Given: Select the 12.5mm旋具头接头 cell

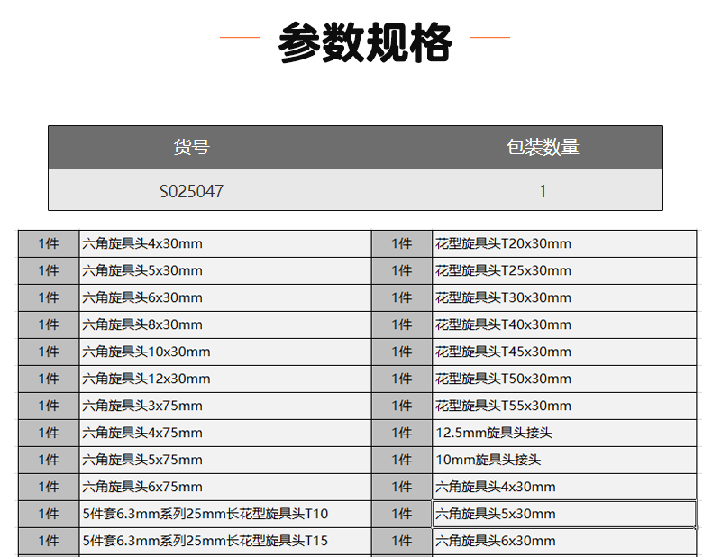Looking at the screenshot, I should [x=564, y=433].
